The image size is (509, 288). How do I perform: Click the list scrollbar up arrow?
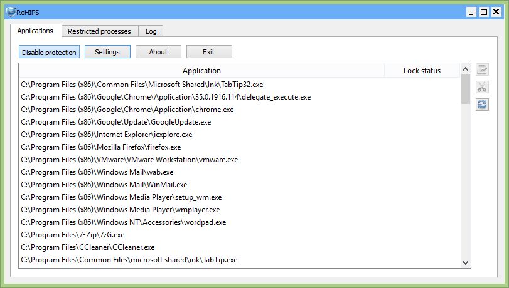click(465, 69)
